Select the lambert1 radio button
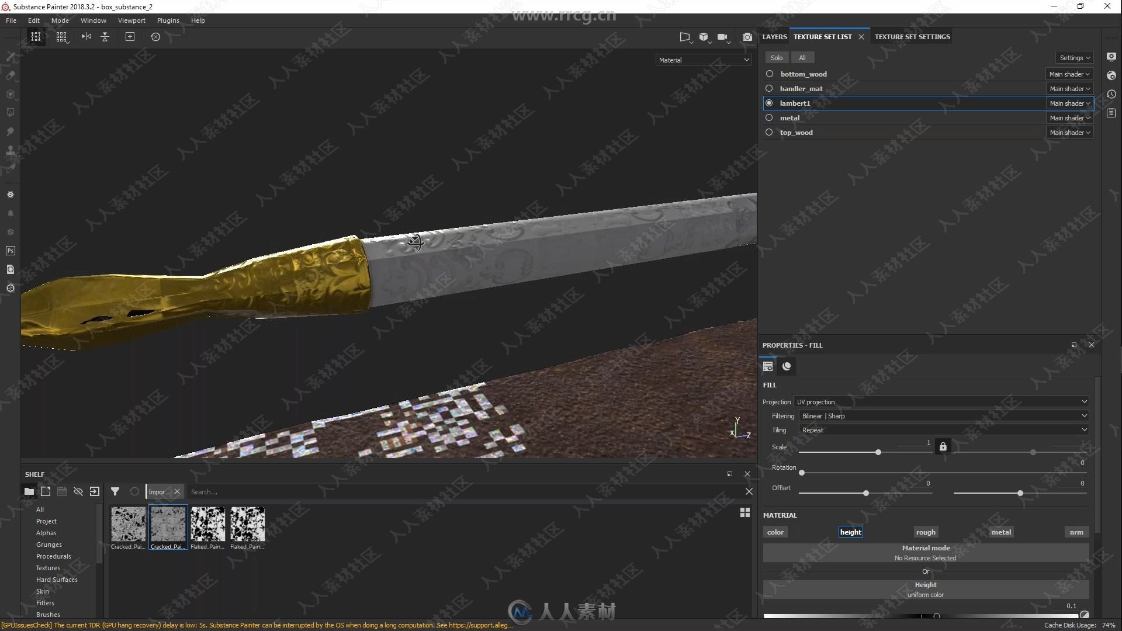Screen dimensions: 1122x631 769,102
